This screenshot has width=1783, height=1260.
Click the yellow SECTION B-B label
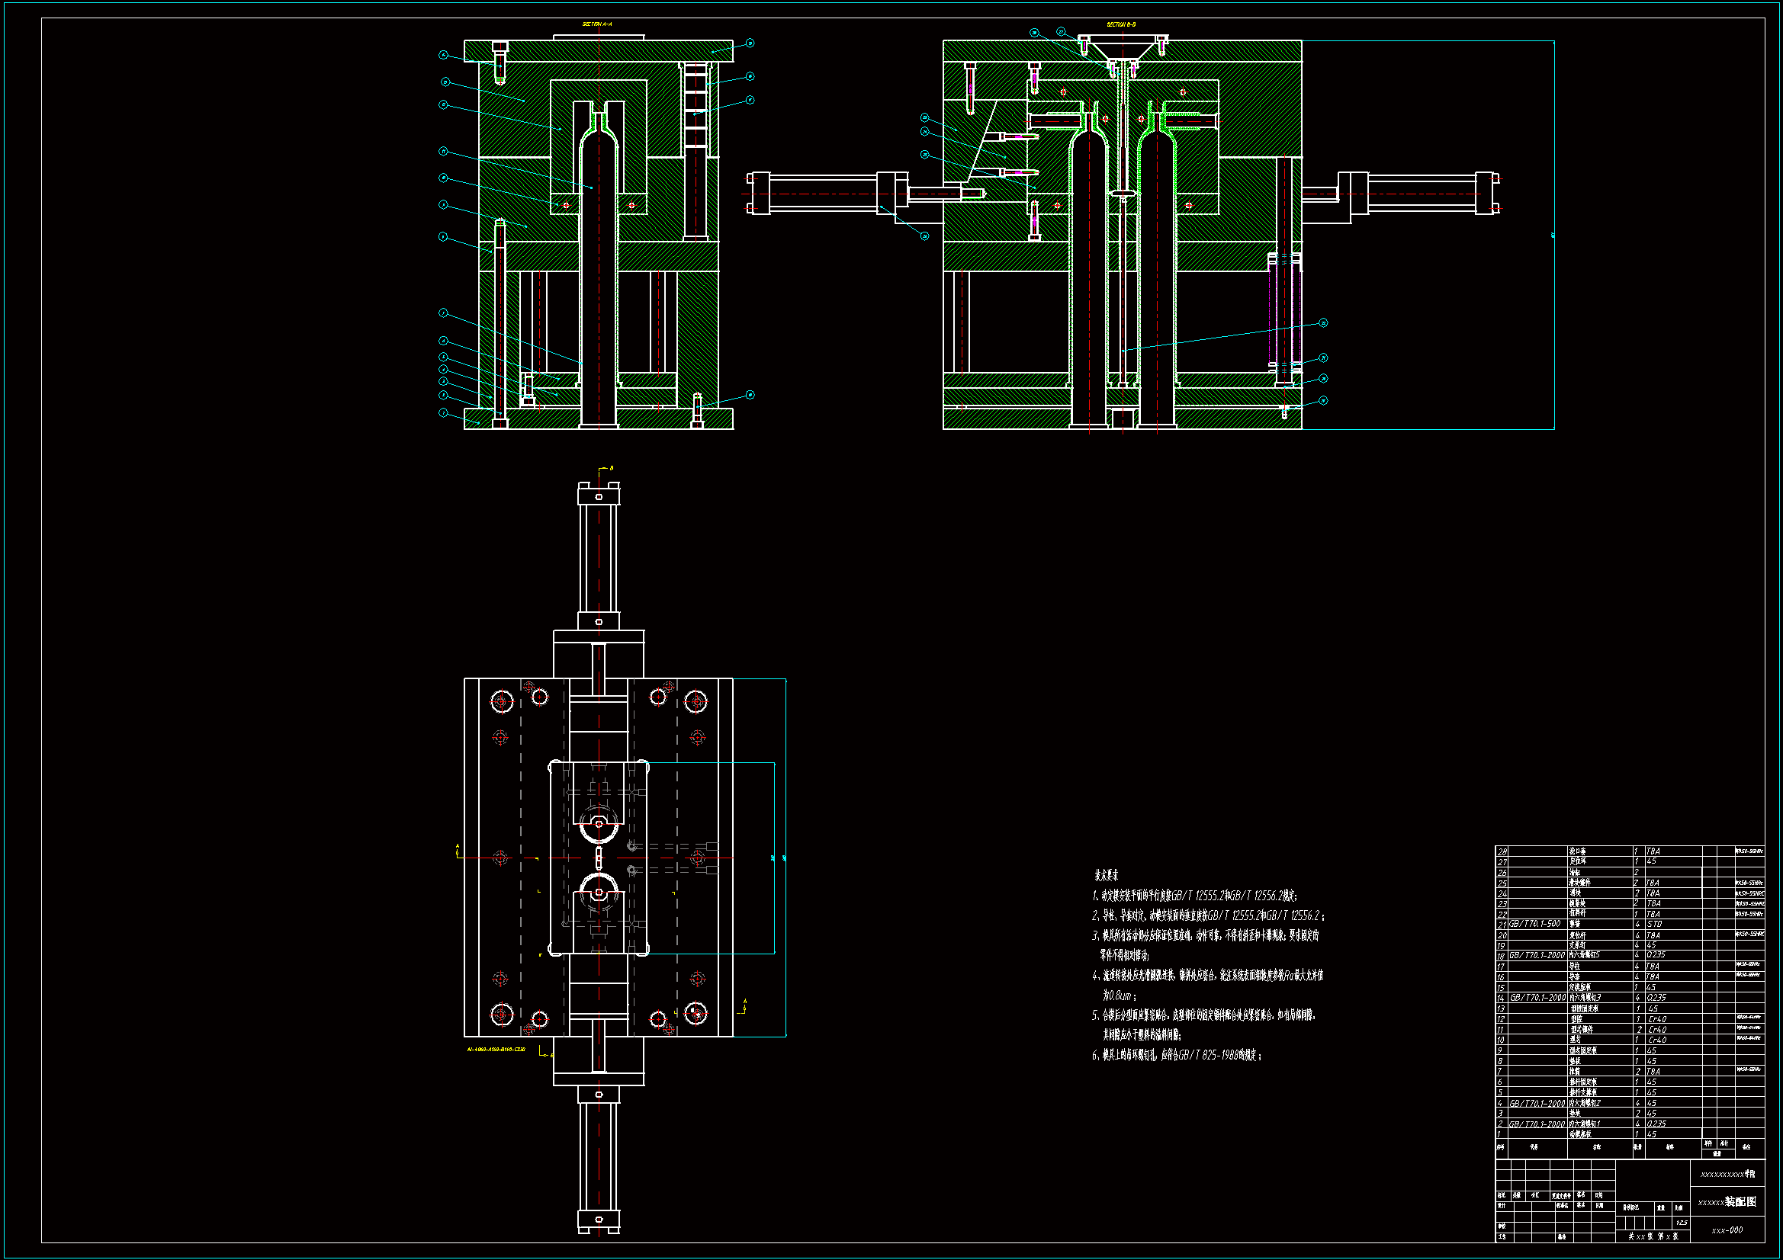[1121, 25]
